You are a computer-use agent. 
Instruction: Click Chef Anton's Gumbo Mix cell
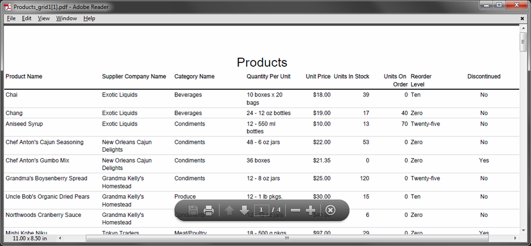click(37, 160)
